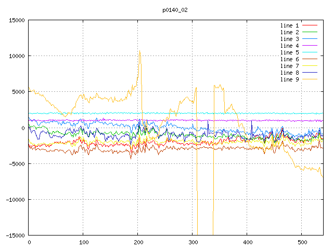333x249 pixels.
Task: Pick the "line 3" legend entry
Action: 289,39
